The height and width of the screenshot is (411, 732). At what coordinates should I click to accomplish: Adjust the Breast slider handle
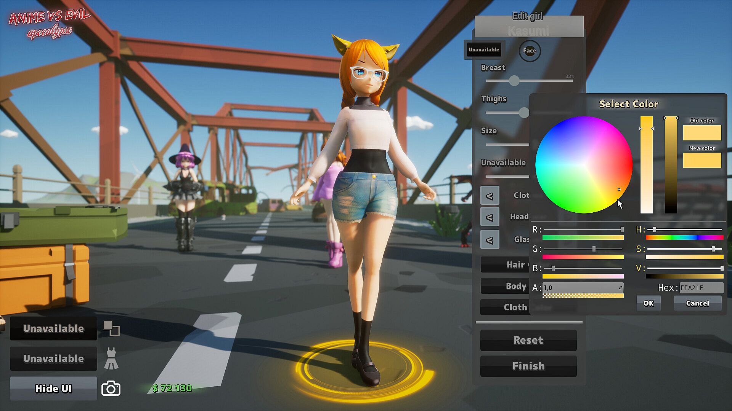[x=514, y=81]
